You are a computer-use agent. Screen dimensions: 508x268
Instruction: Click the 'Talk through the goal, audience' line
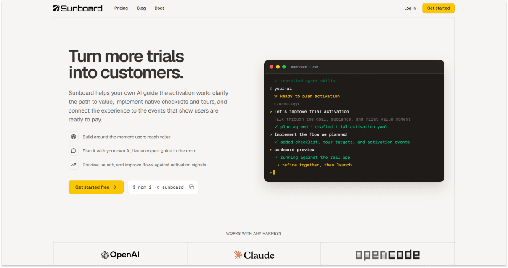[x=342, y=119]
